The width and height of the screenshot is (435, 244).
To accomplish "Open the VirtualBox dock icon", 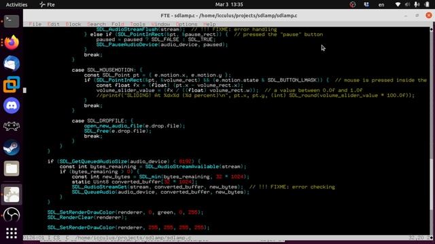I will coord(12,84).
